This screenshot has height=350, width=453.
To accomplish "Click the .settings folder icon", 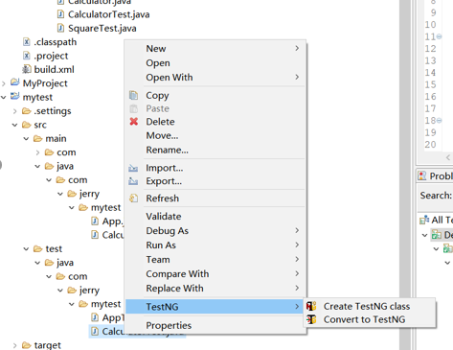I will [x=26, y=111].
